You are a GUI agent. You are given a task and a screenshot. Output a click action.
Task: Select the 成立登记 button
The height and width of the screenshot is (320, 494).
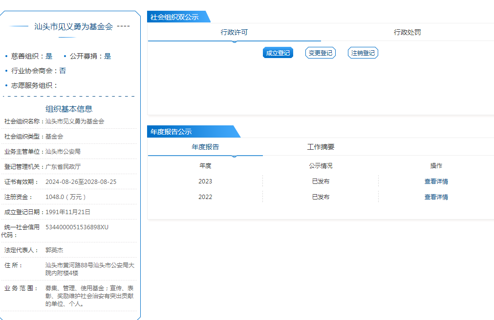click(278, 53)
